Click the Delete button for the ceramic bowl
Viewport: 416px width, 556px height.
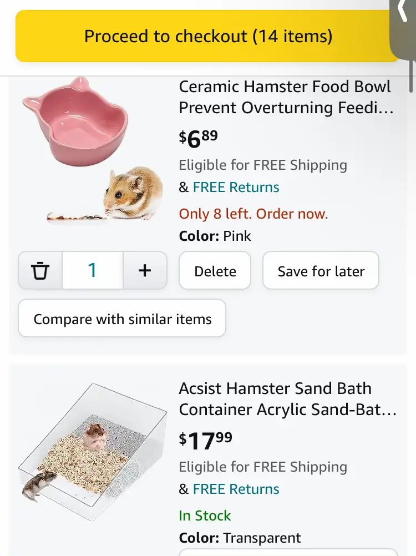pos(215,270)
